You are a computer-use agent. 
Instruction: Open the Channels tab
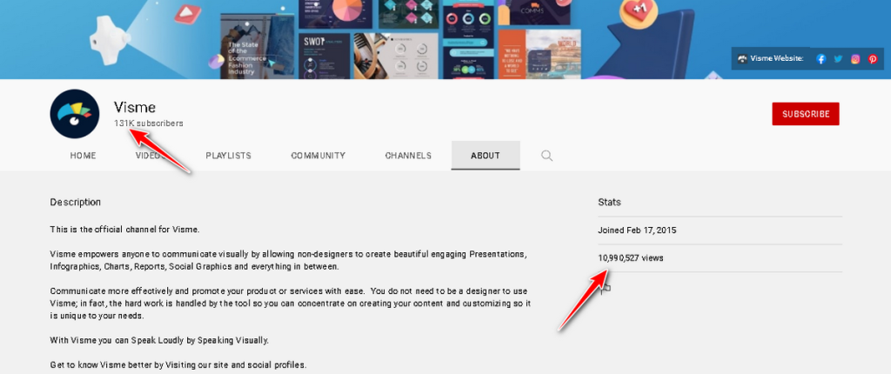tap(409, 156)
